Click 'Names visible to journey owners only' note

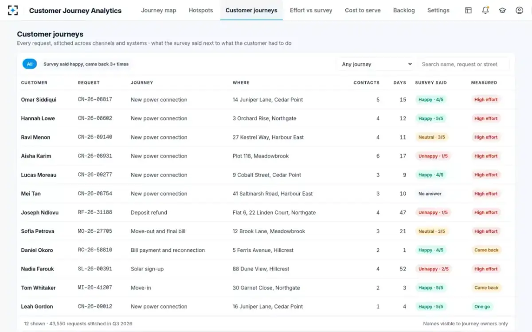(465, 324)
